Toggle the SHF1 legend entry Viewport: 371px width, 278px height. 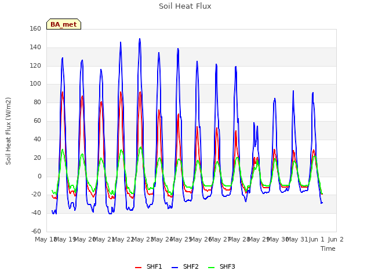point(148,267)
